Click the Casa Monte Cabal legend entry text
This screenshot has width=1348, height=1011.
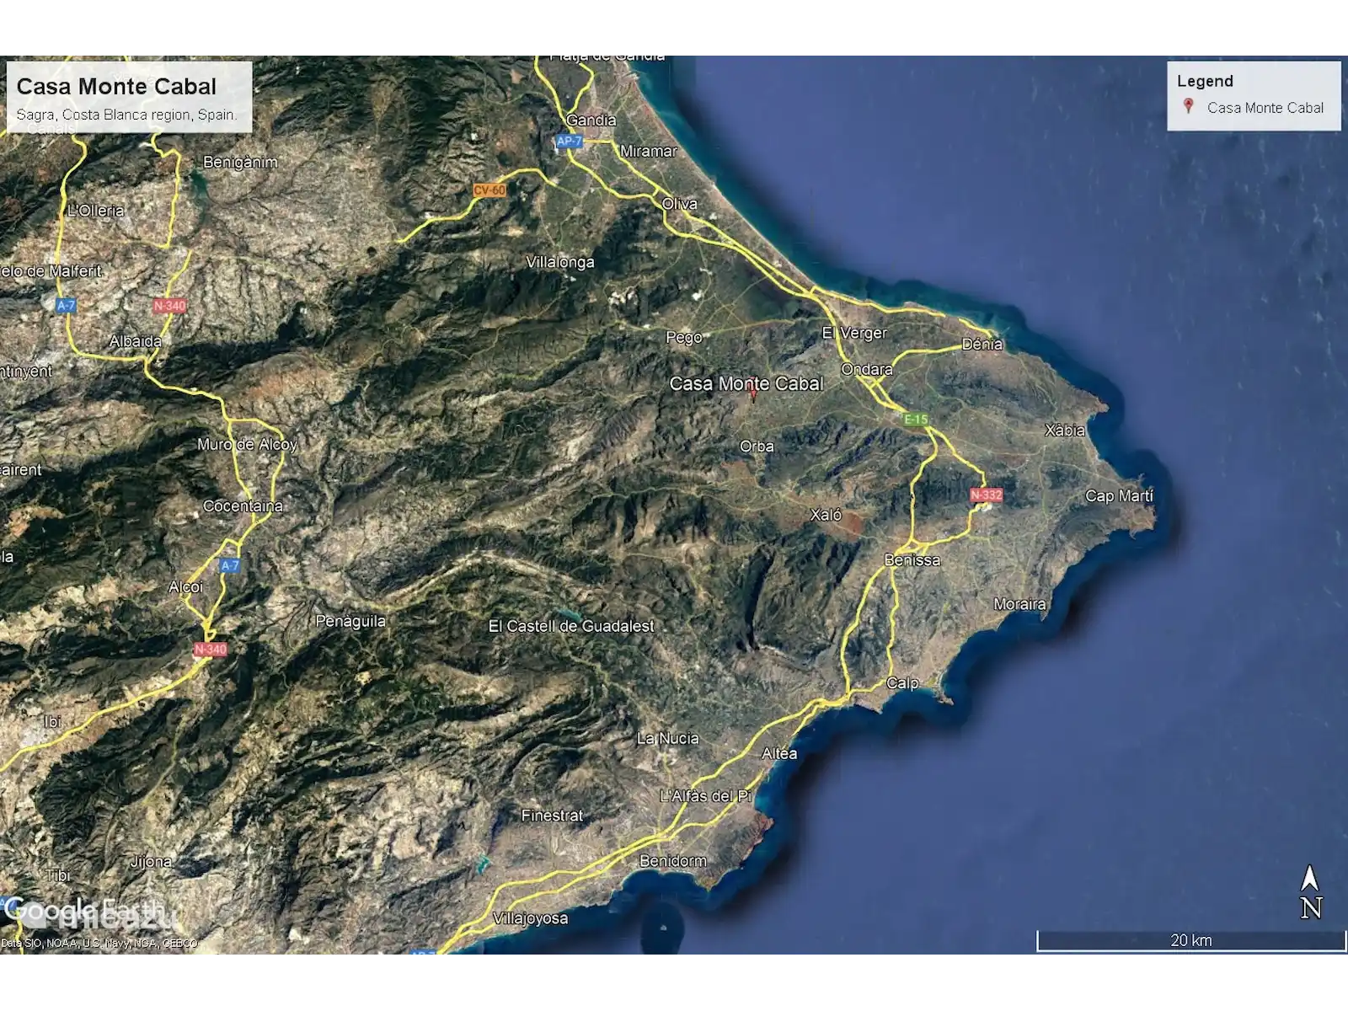click(1265, 108)
